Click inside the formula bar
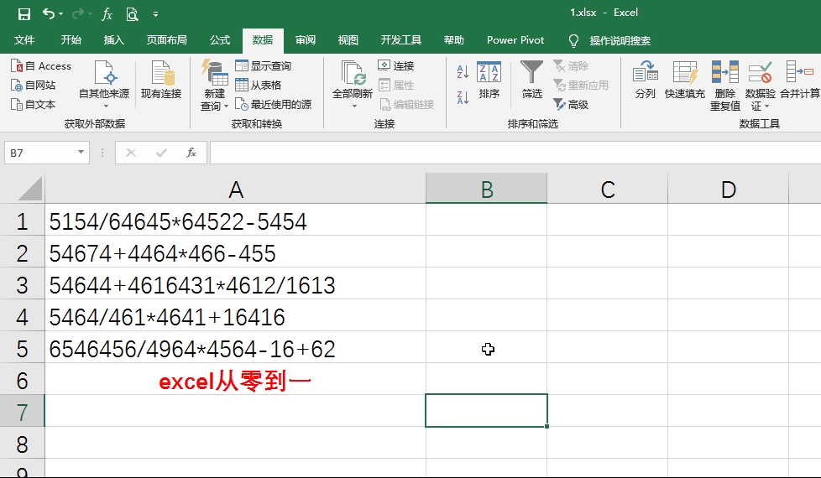 pos(515,153)
